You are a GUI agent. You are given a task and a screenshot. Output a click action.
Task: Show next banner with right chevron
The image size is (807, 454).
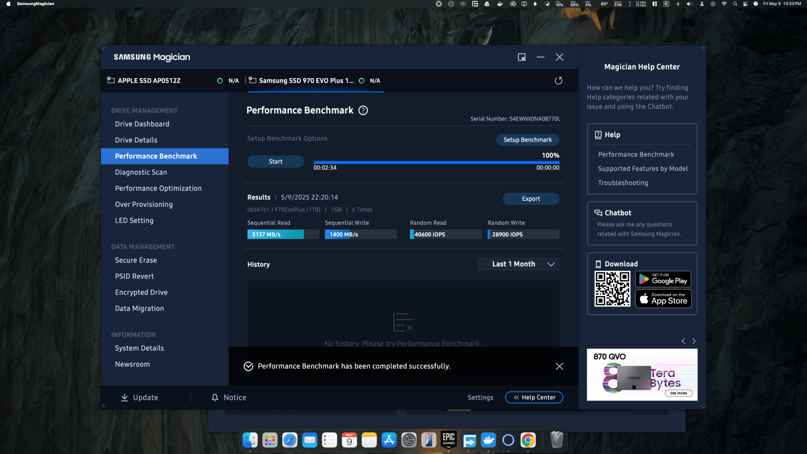pyautogui.click(x=694, y=342)
